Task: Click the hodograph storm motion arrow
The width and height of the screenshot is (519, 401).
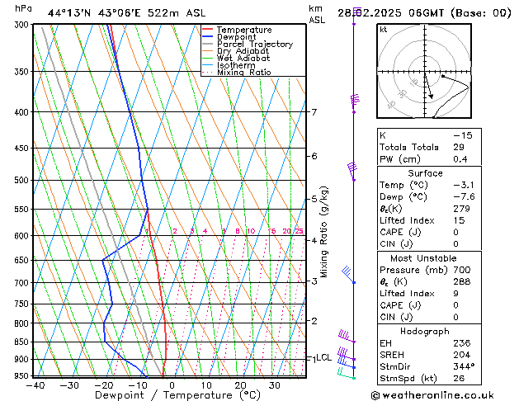Action: pyautogui.click(x=428, y=87)
